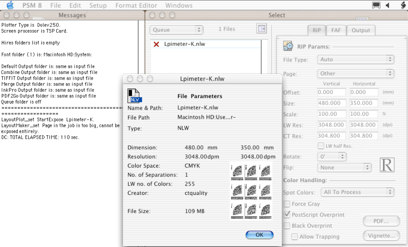Viewport: 408px width, 247px height.
Task: Click the NLW file type icon
Action: click(x=134, y=96)
